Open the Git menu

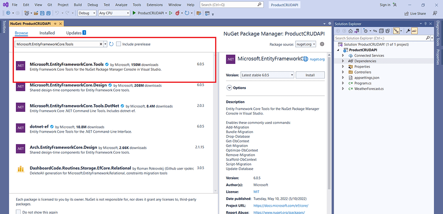click(x=49, y=5)
